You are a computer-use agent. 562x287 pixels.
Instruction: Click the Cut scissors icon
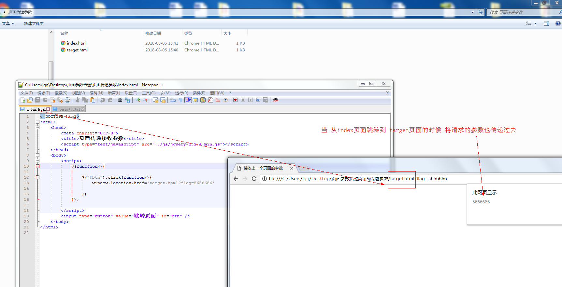pos(78,100)
